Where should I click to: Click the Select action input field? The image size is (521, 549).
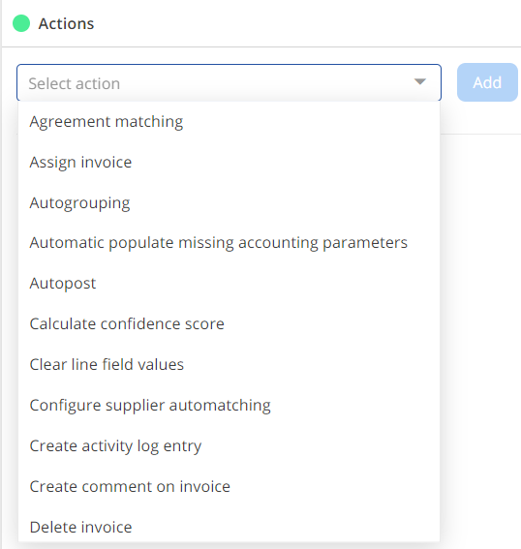click(229, 82)
